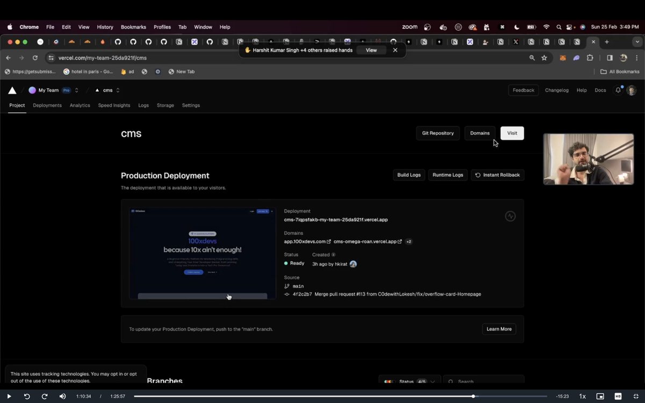Open the app.100xdevs.com domain link
The height and width of the screenshot is (403, 645).
coord(307,242)
